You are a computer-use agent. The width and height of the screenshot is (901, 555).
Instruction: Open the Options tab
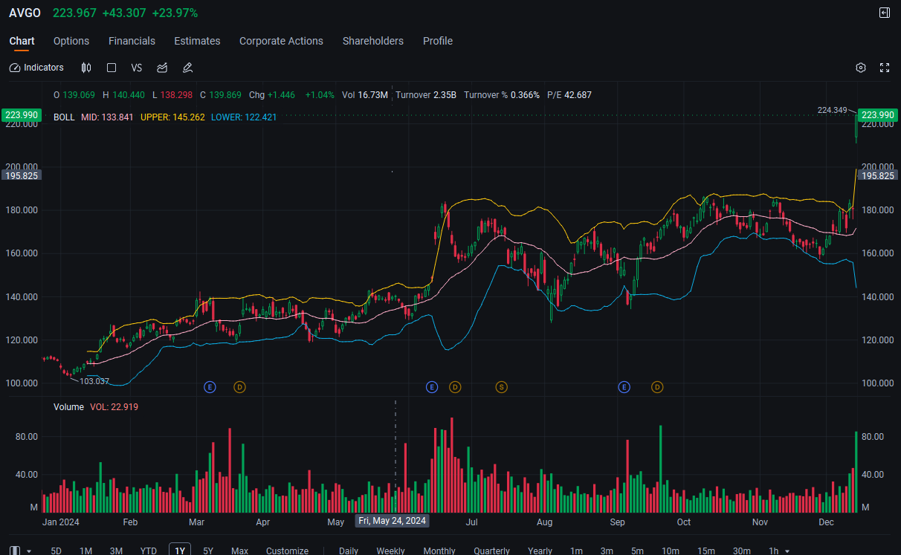71,41
